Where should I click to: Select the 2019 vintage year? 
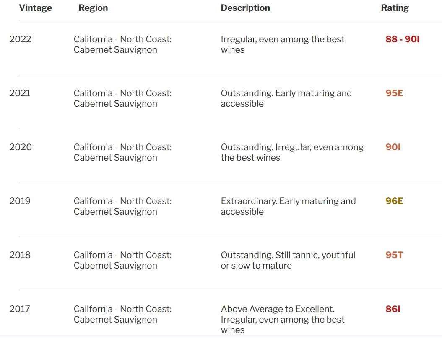coord(20,201)
